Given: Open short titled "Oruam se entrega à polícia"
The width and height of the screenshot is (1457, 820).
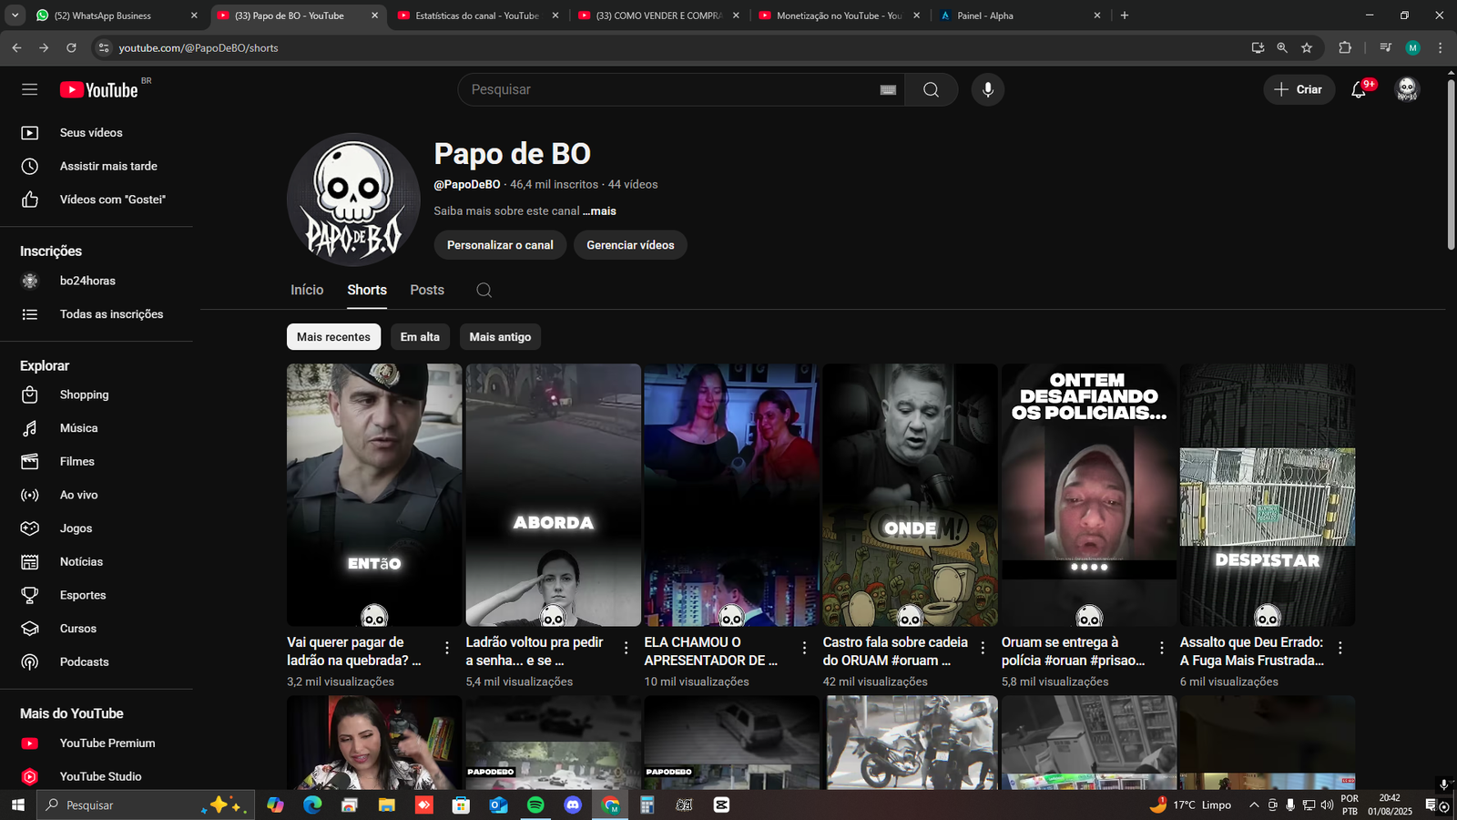Looking at the screenshot, I should tap(1074, 651).
